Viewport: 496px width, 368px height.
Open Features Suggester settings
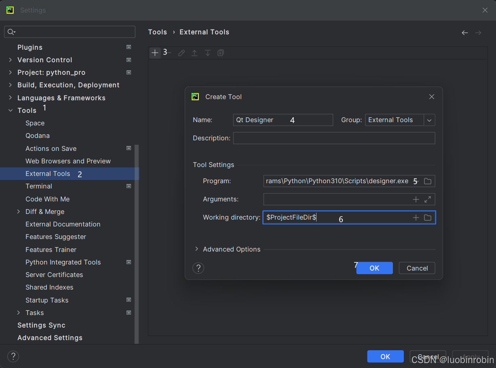pyautogui.click(x=56, y=237)
